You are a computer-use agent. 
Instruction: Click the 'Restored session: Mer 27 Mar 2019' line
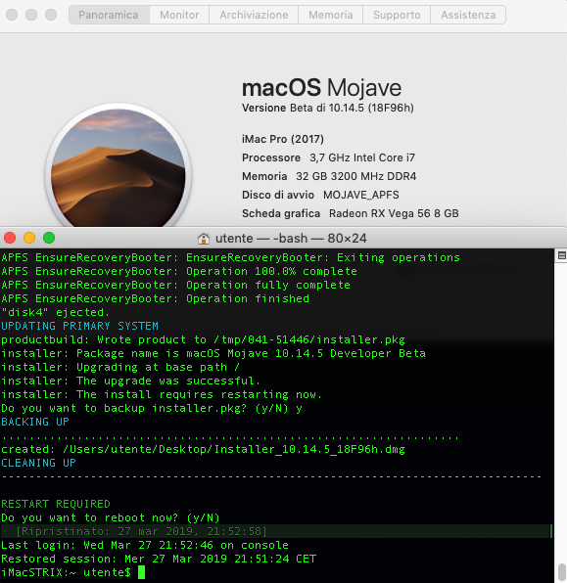click(159, 559)
